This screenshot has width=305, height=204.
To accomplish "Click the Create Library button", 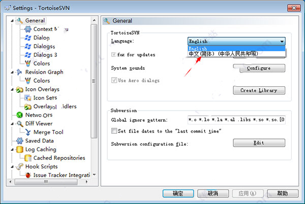I will tap(259, 90).
